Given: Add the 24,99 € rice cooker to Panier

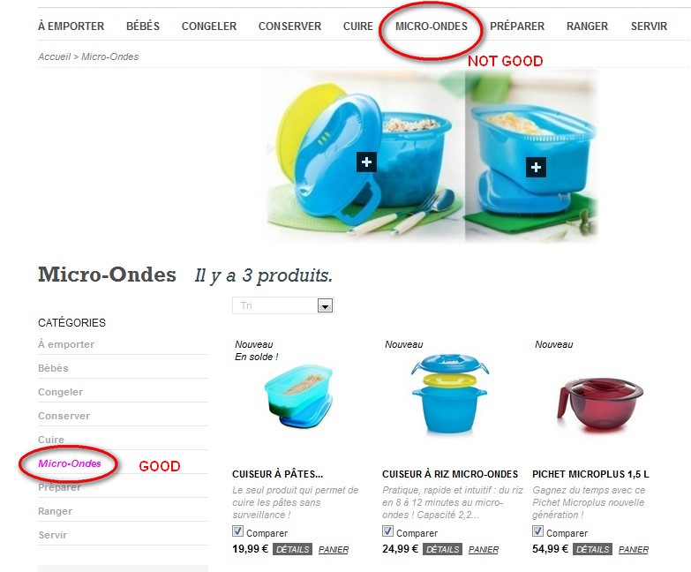Looking at the screenshot, I should click(x=484, y=550).
